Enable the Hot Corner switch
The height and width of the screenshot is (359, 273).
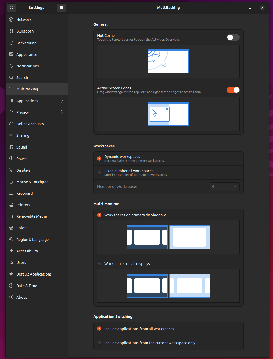(233, 37)
